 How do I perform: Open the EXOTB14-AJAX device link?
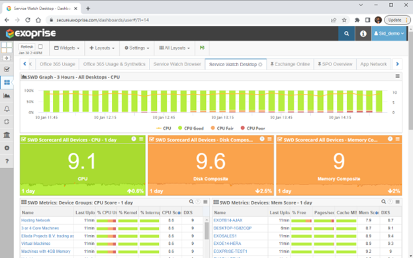(228, 220)
